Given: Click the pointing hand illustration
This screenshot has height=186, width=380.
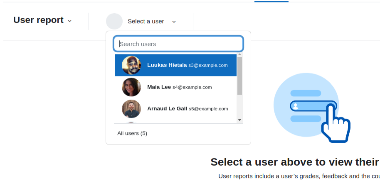Looking at the screenshot, I should coord(336,123).
